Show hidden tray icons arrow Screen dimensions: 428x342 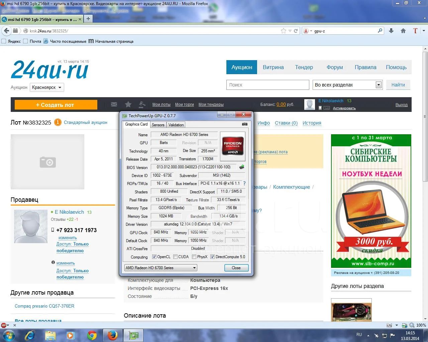pos(368,335)
